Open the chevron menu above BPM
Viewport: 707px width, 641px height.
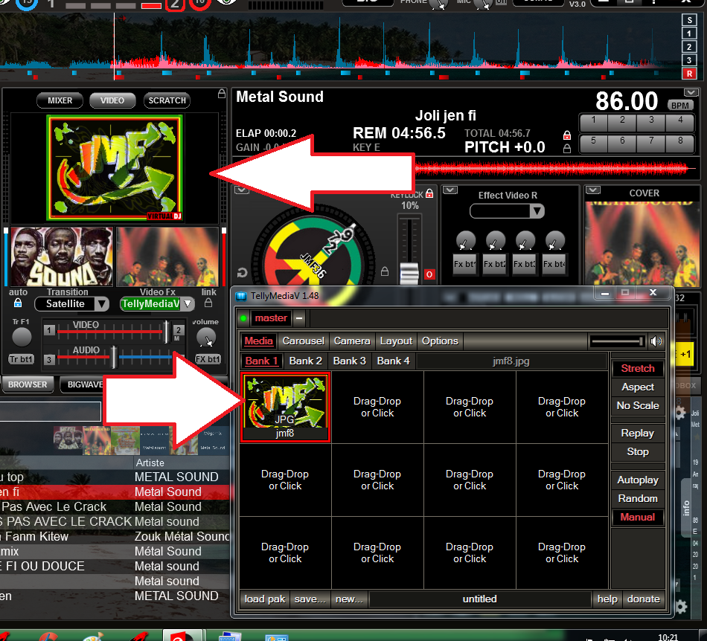(691, 93)
